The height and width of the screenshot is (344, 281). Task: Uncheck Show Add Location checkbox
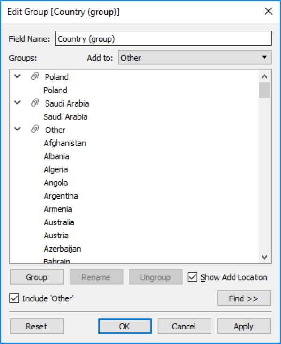(193, 277)
